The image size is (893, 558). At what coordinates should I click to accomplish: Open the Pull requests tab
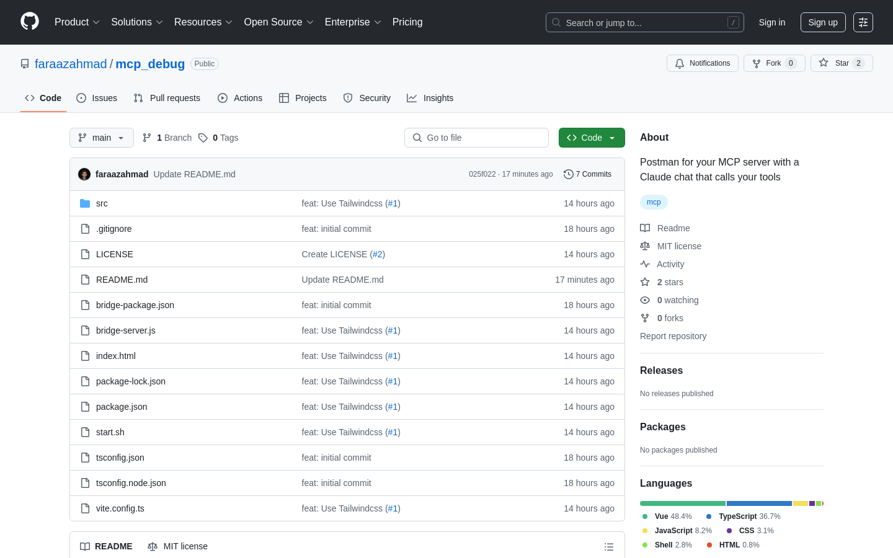[x=167, y=98]
